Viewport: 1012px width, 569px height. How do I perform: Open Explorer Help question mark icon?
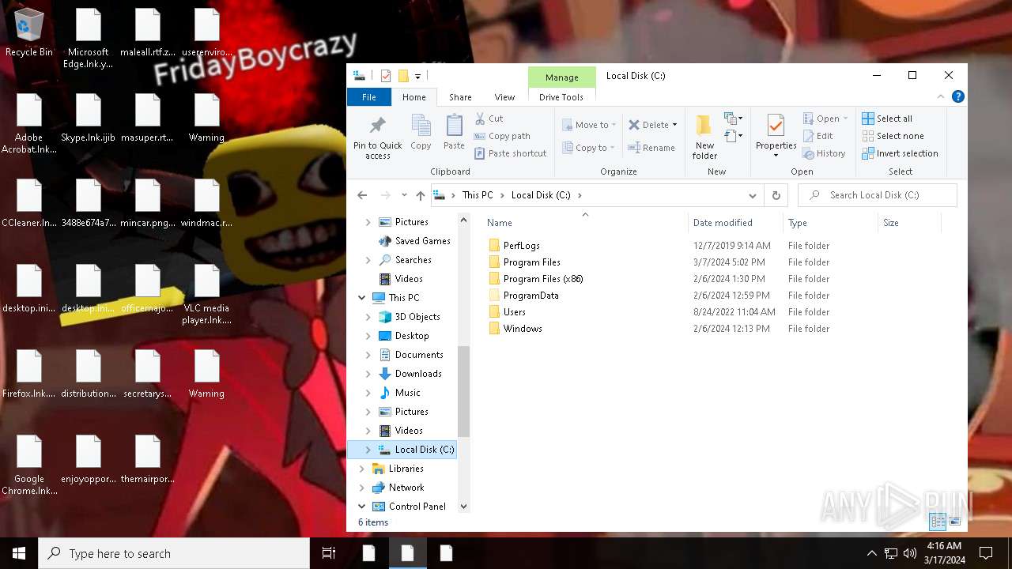(x=958, y=97)
